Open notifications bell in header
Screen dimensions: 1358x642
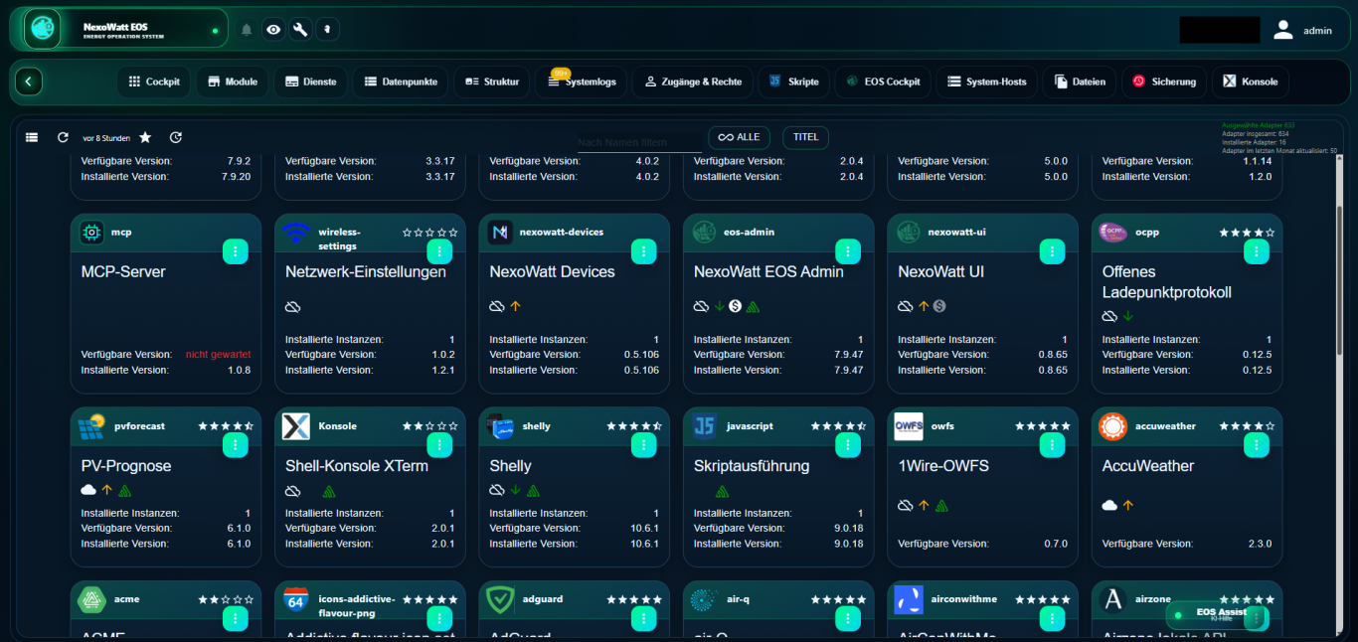tap(247, 30)
